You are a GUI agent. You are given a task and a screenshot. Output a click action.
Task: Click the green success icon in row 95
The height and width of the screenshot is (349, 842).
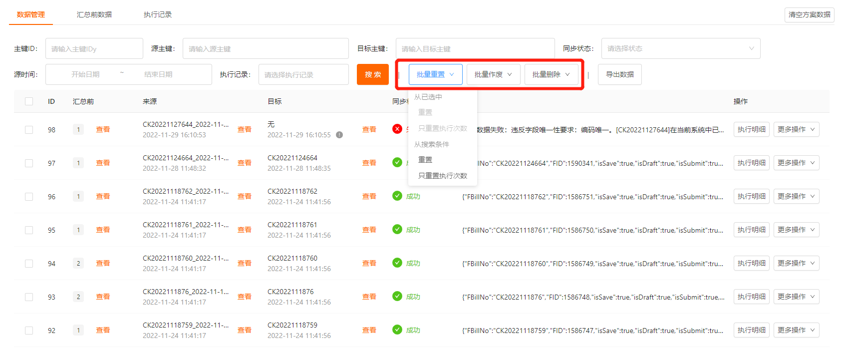tap(397, 230)
